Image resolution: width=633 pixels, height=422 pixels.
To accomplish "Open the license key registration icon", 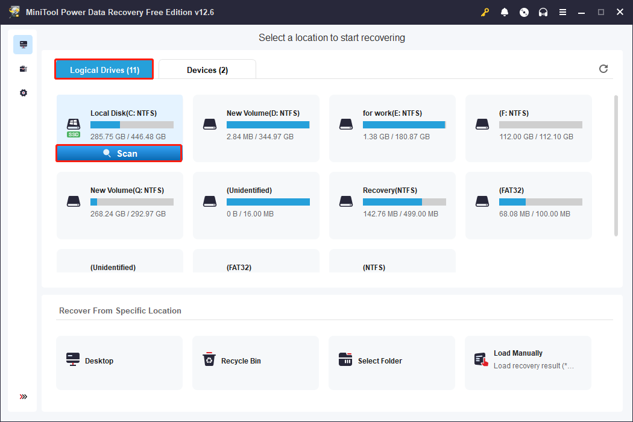I will (x=485, y=11).
